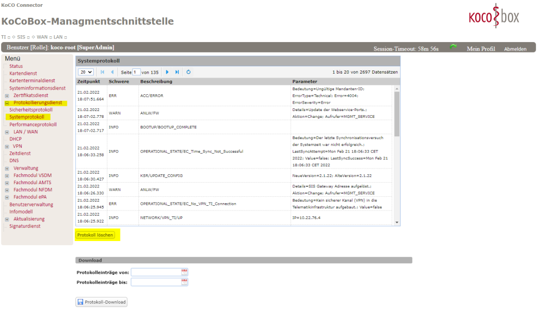The height and width of the screenshot is (310, 539).
Task: Click the page number input field
Action: pyautogui.click(x=136, y=72)
